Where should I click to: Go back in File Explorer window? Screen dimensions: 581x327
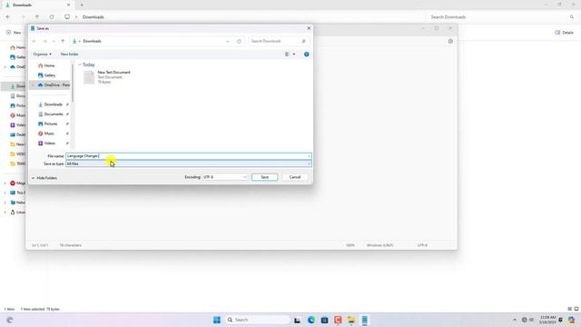[x=8, y=17]
